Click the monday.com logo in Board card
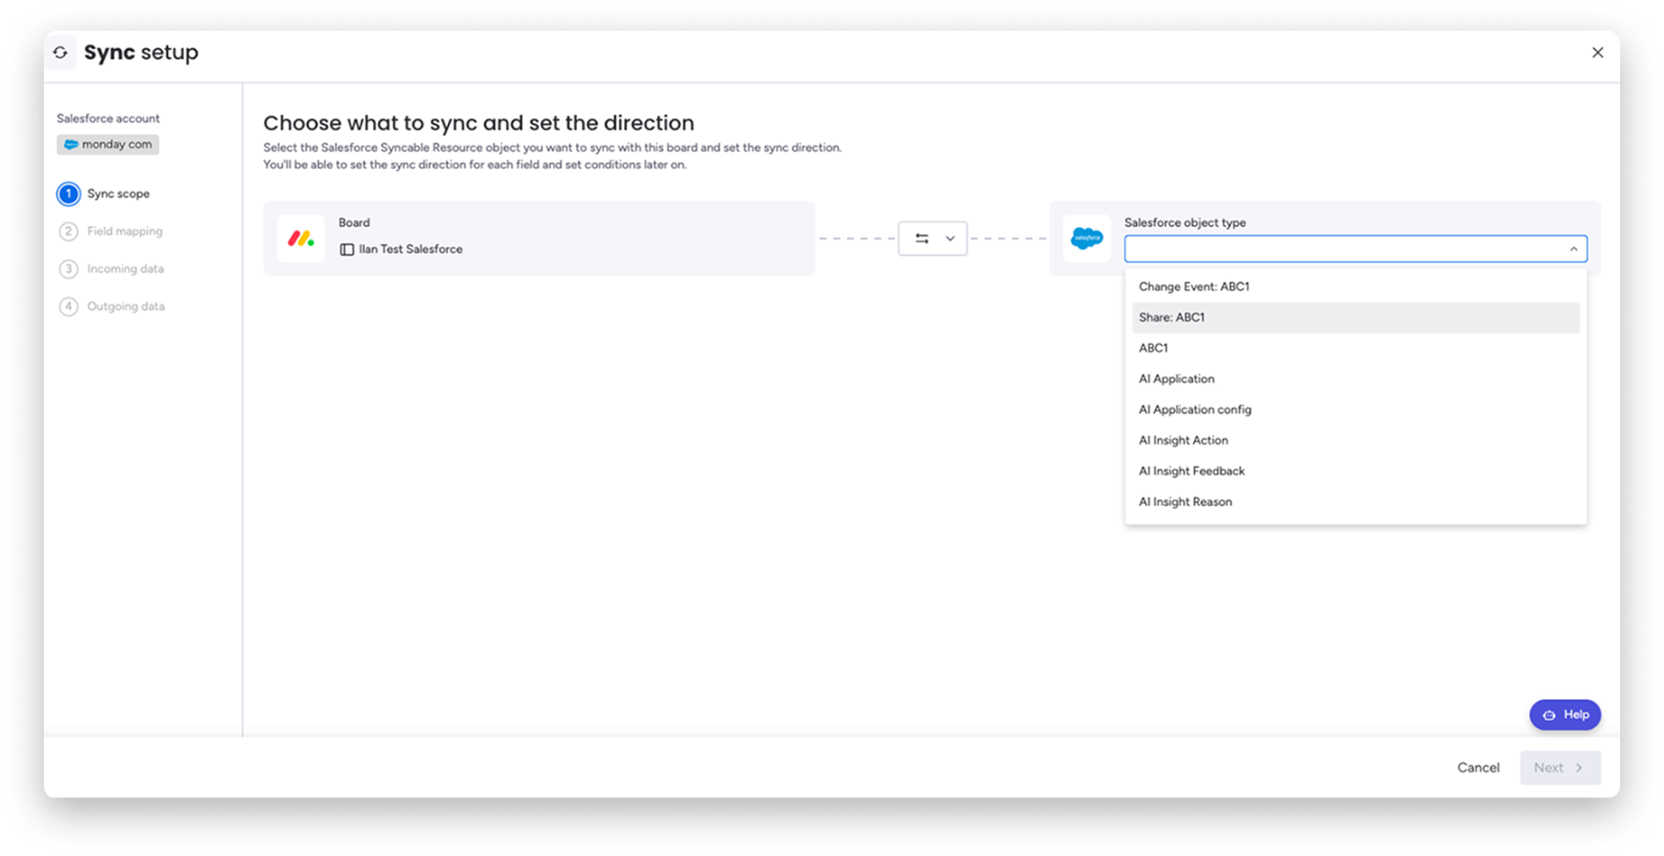This screenshot has width=1664, height=856. click(x=301, y=238)
